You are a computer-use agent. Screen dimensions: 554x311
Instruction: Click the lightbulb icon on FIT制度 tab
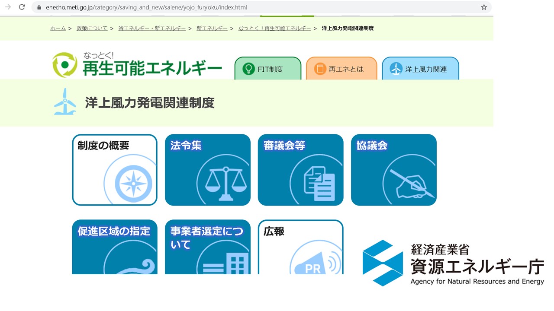pyautogui.click(x=248, y=69)
